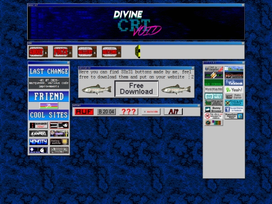The height and width of the screenshot is (204, 272).
Task: Click the PowerPoint Animation Player badge
Action: click(234, 116)
